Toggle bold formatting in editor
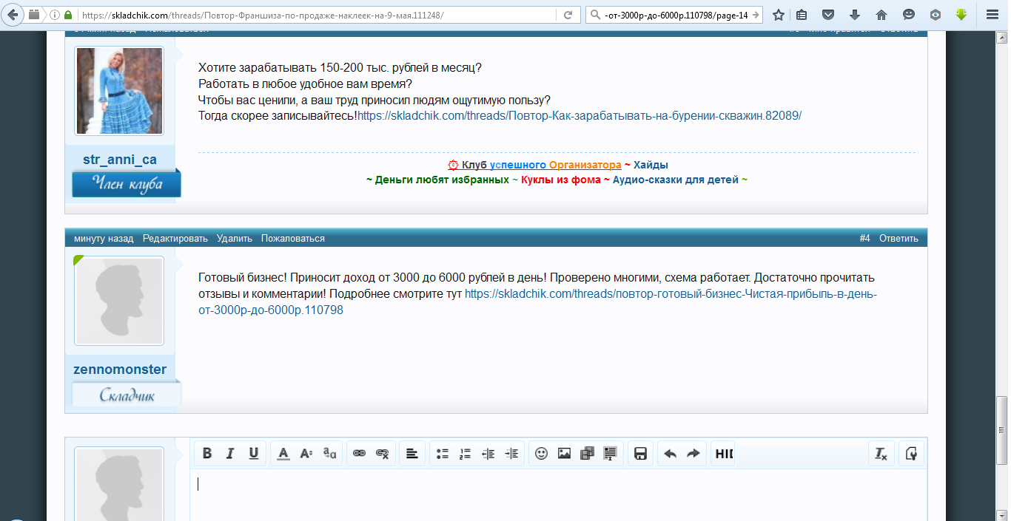Screen dimensions: 1011x521 207,454
